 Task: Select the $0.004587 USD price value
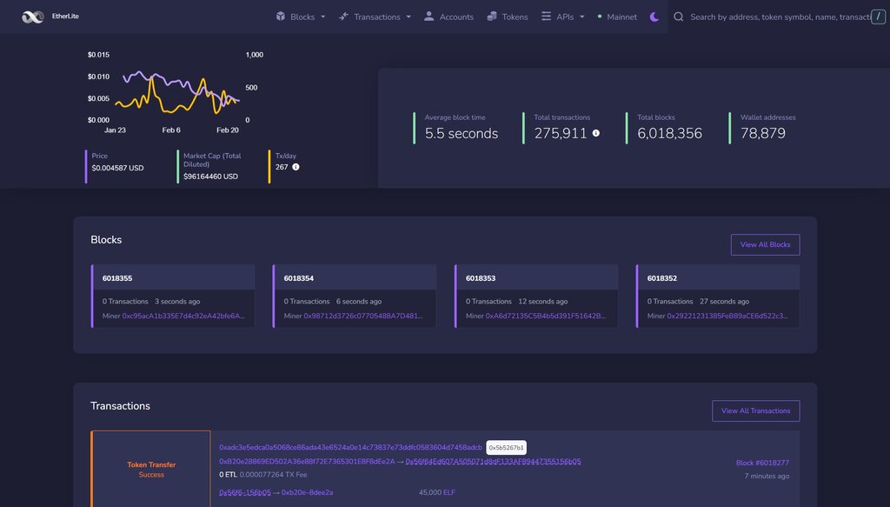click(x=117, y=168)
